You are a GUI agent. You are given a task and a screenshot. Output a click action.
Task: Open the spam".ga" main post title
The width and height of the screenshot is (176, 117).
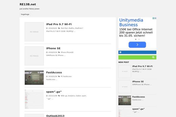(54, 92)
